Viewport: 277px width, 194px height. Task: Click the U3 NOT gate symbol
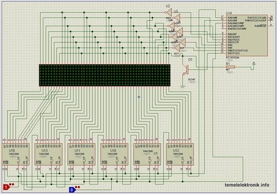tap(177, 18)
